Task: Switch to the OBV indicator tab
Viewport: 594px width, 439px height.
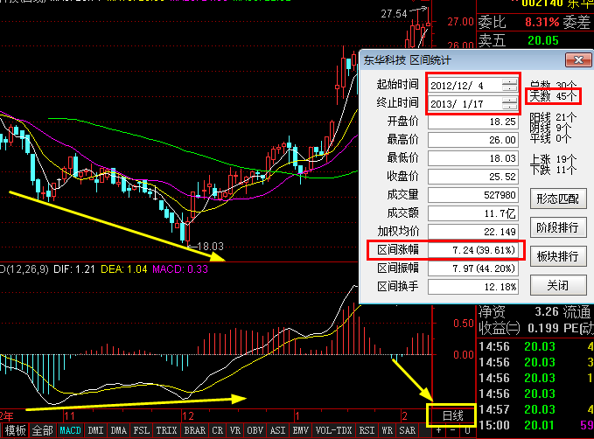Action: pos(255,430)
